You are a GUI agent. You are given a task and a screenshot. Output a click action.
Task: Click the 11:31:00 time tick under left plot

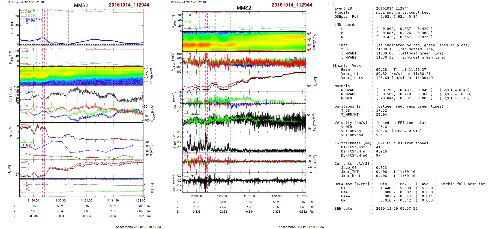86,200
